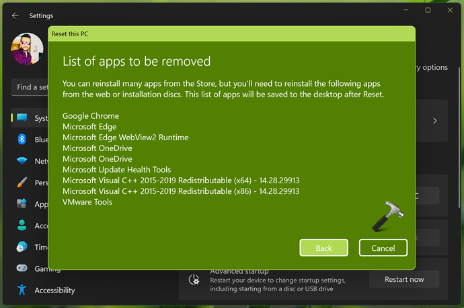Click the Network Wi-Fi icon in the sidebar
The image size is (464, 308).
click(22, 161)
